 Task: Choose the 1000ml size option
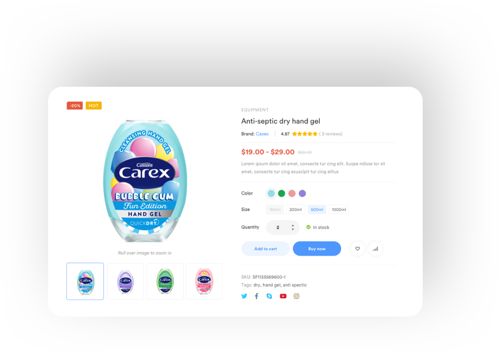339,209
